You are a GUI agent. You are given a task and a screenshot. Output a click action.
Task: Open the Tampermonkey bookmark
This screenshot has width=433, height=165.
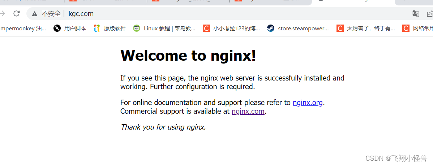tap(23, 28)
